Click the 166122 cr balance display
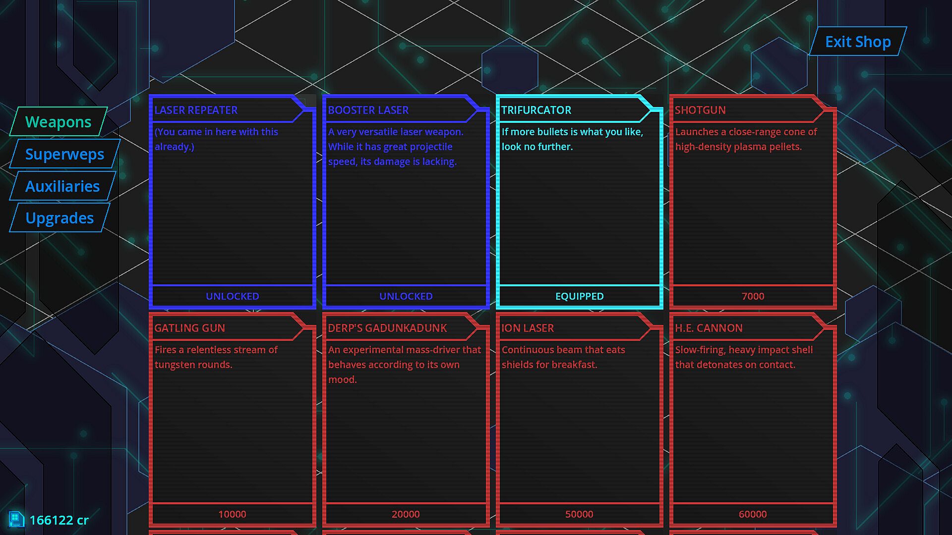 tap(59, 520)
